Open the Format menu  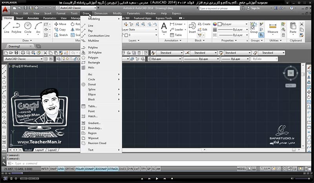coord(61,13)
